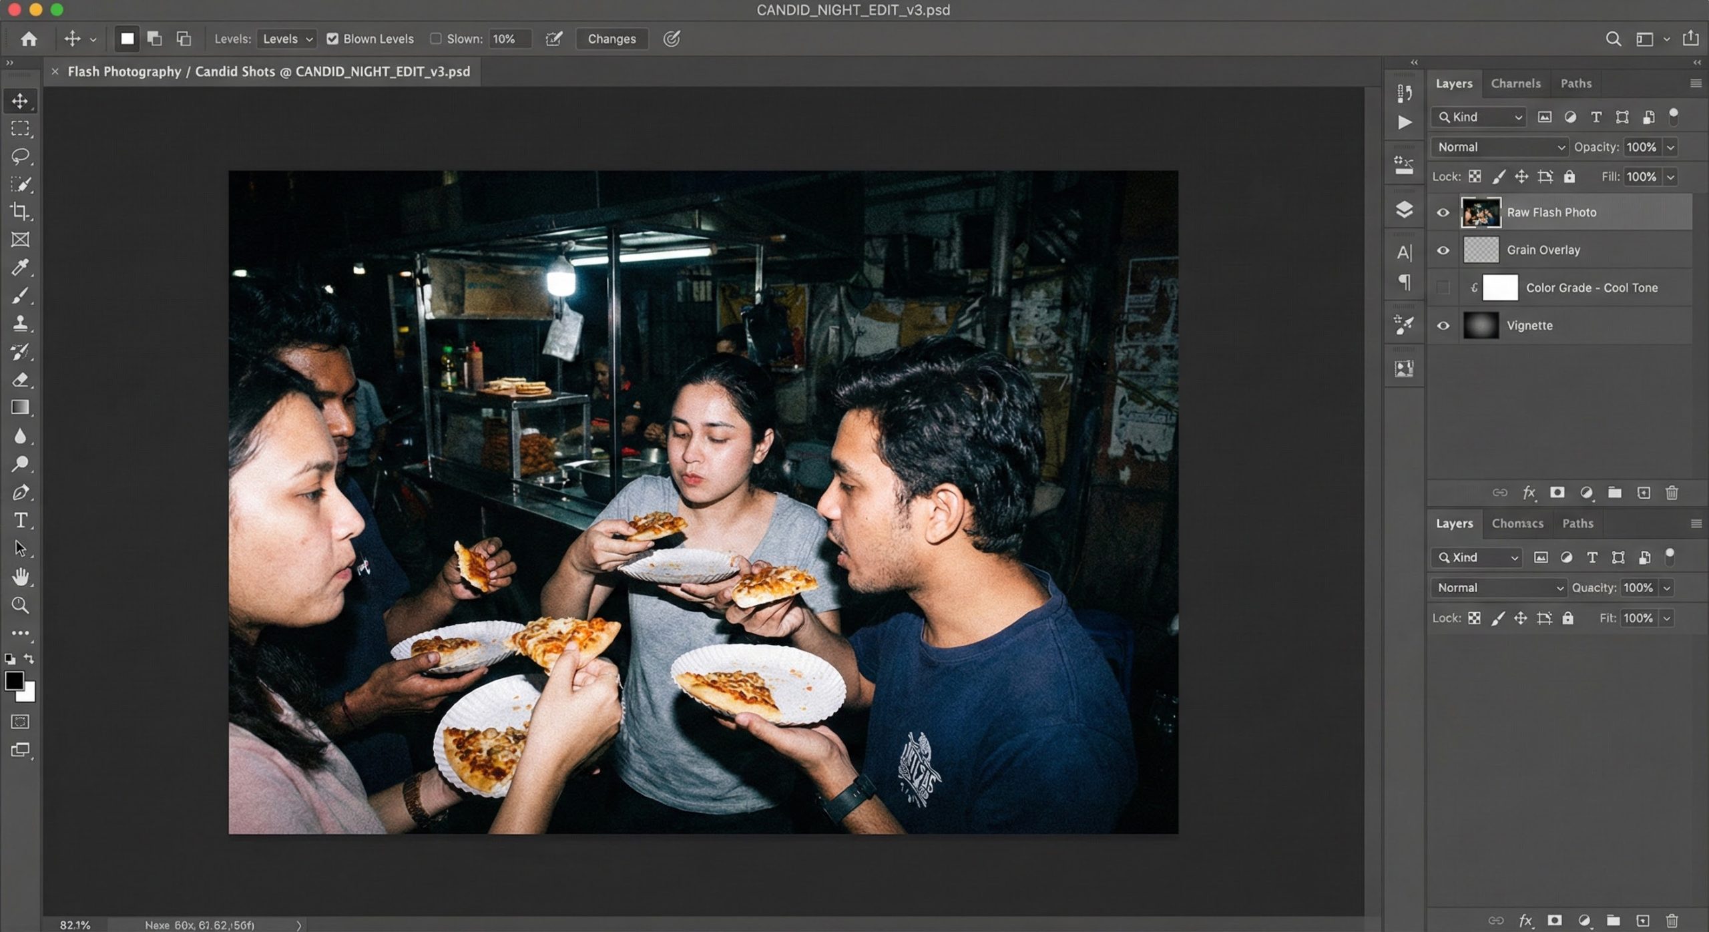
Task: Select the Lasso tool
Action: pos(20,156)
